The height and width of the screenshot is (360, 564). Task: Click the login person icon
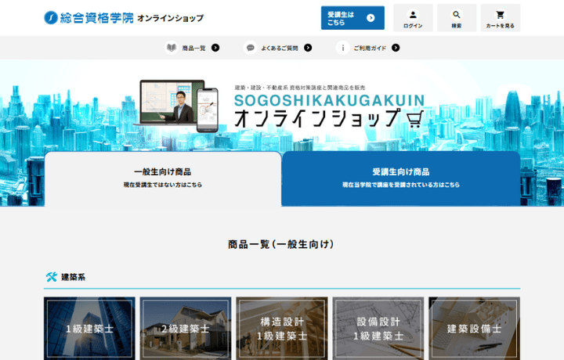(413, 15)
